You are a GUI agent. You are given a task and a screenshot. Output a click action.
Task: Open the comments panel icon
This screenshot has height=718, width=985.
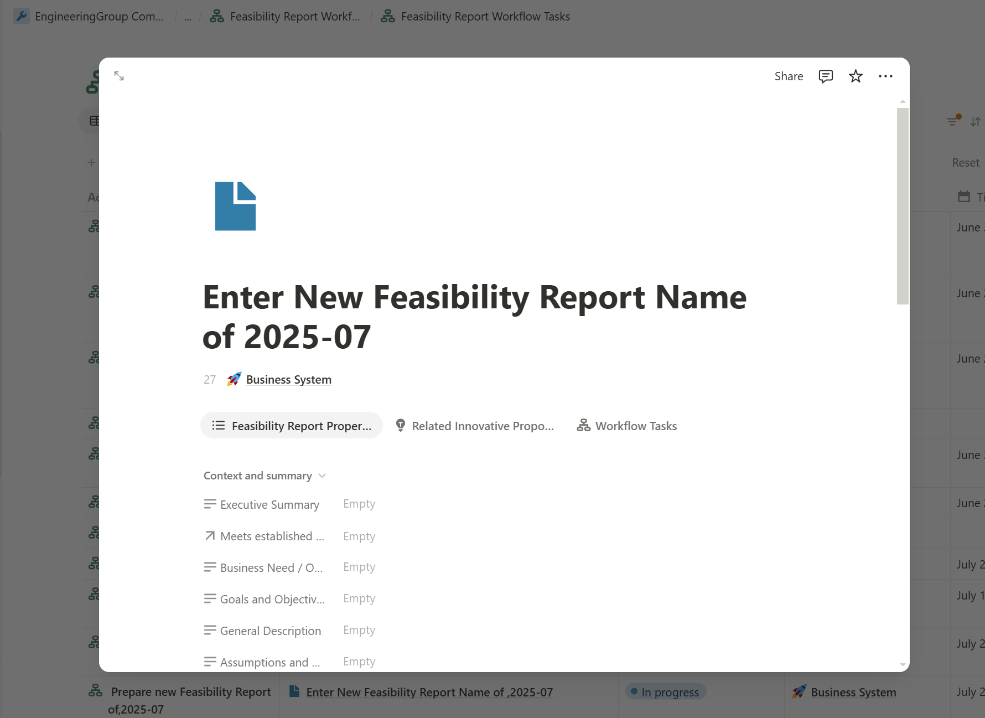click(x=826, y=76)
